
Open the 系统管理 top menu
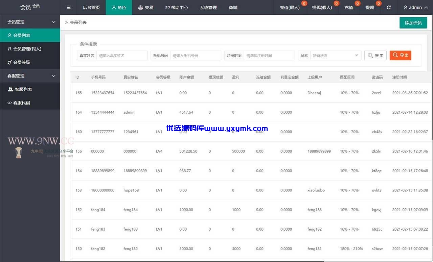pyautogui.click(x=208, y=7)
